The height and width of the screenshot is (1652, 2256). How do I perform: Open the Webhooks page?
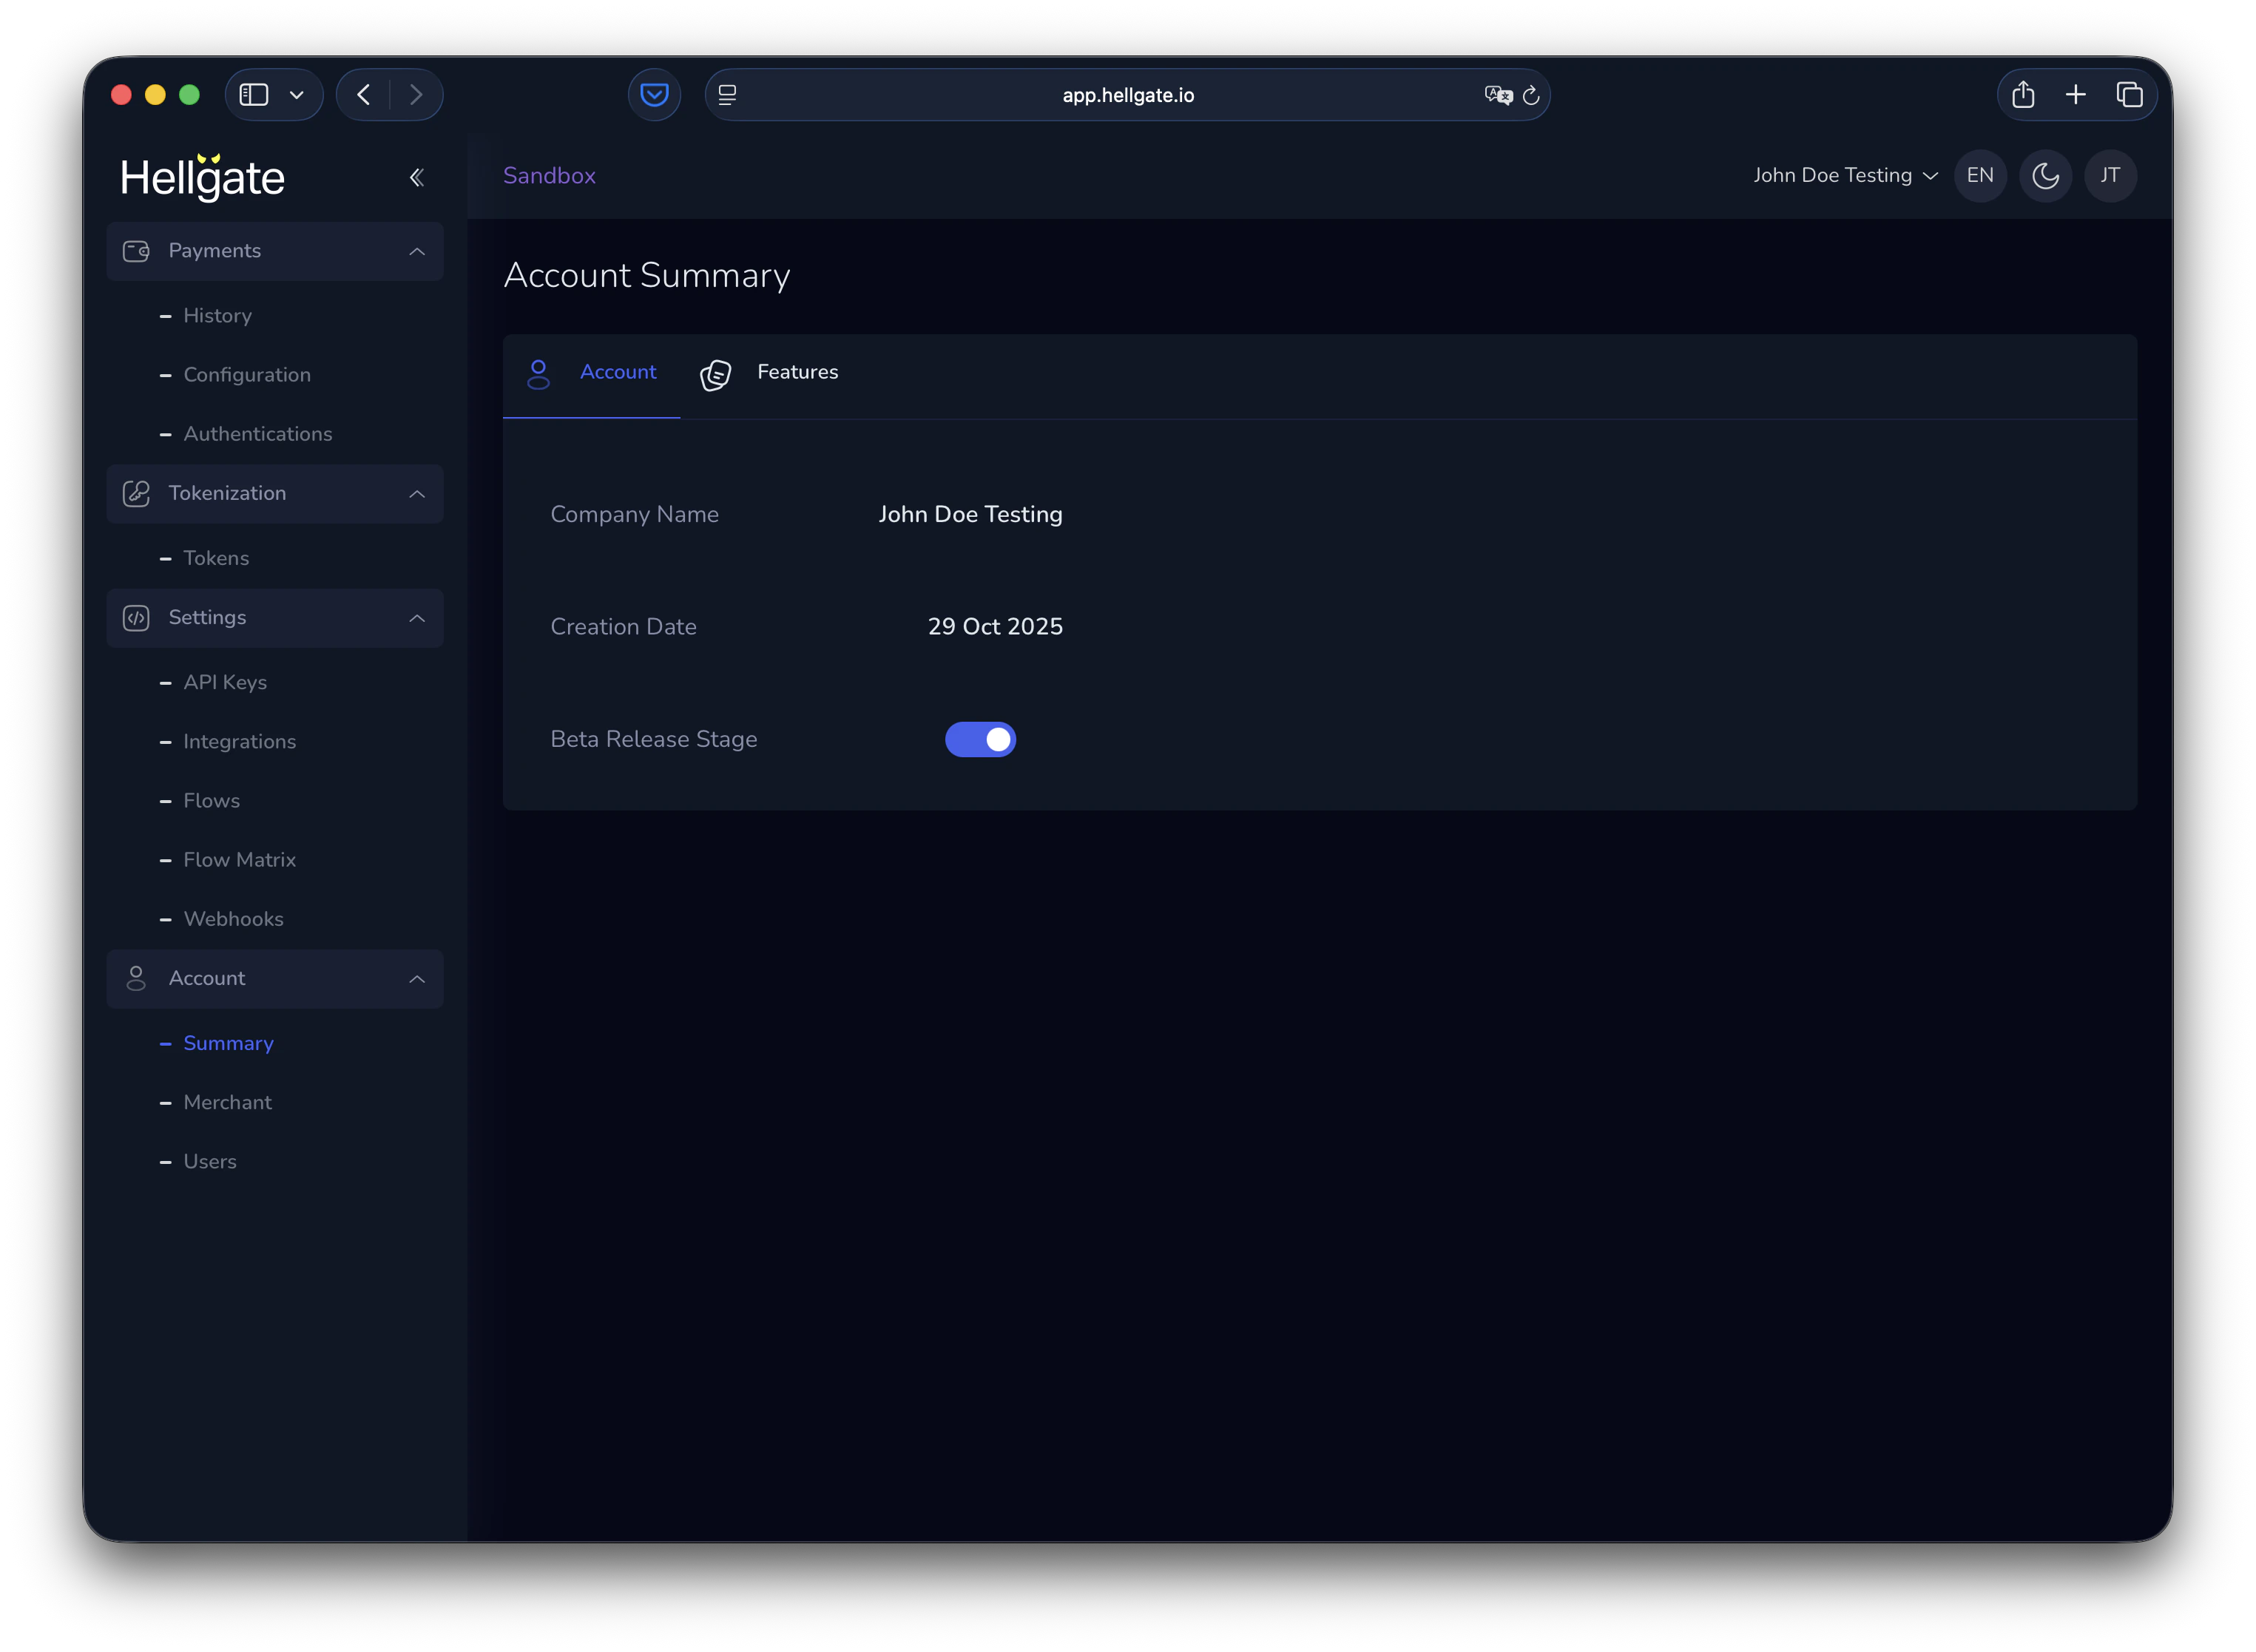(x=234, y=918)
